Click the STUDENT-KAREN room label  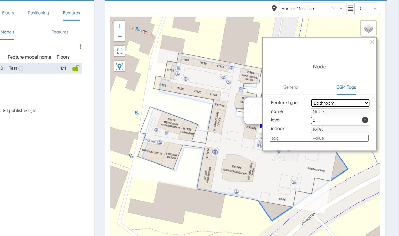(172, 156)
